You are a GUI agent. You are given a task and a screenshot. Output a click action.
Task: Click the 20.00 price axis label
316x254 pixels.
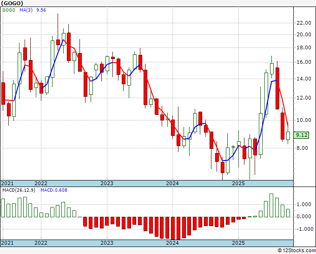(304, 34)
